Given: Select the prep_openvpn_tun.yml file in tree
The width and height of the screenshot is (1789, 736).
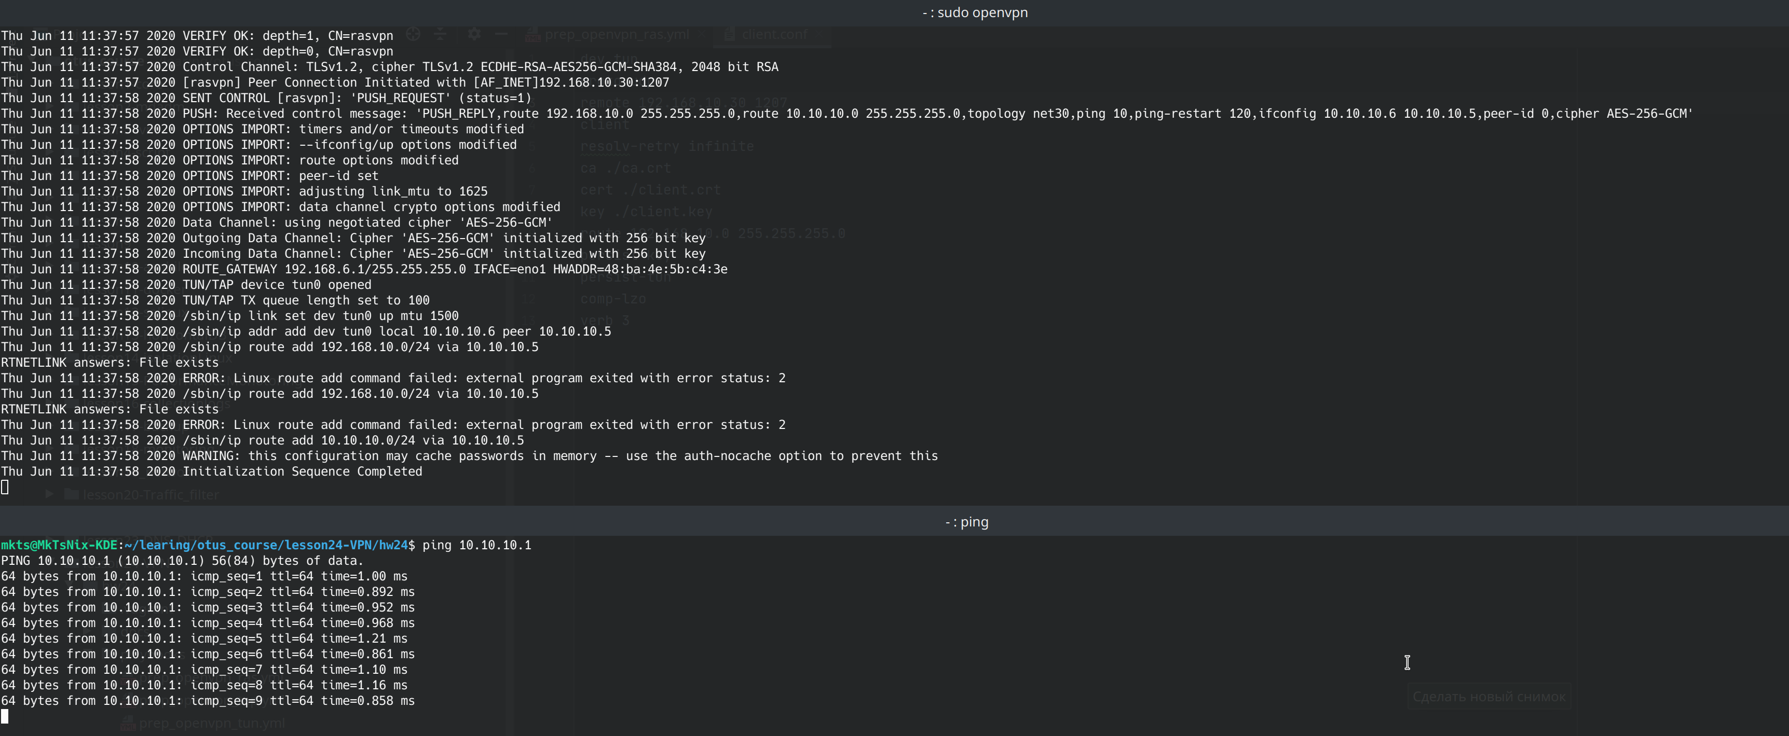Looking at the screenshot, I should click(x=211, y=723).
